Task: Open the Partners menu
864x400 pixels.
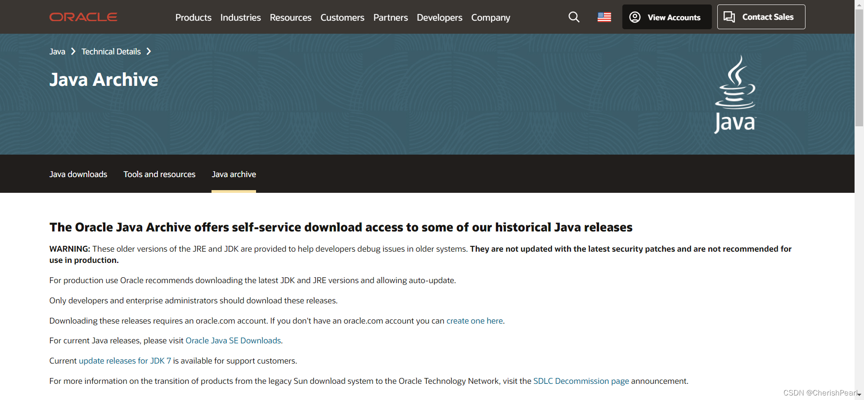Action: (391, 18)
